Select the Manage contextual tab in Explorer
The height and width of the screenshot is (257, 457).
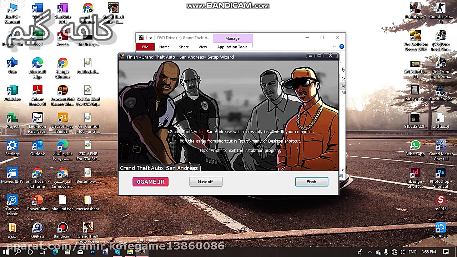[232, 38]
